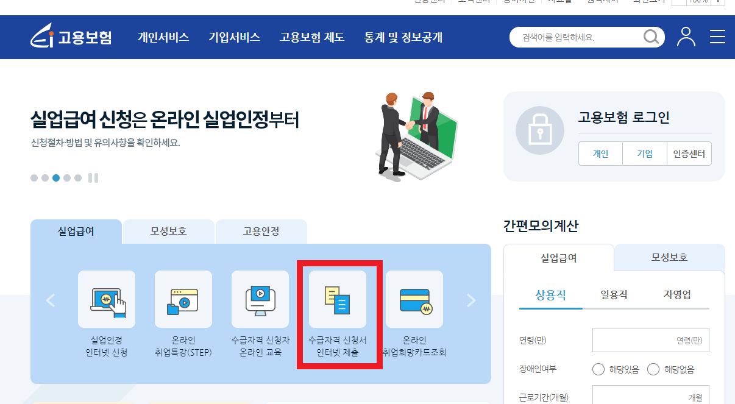Image resolution: width=735 pixels, height=404 pixels.
Task: Click the 고용보험 로그인 heading text
Action: (x=624, y=118)
